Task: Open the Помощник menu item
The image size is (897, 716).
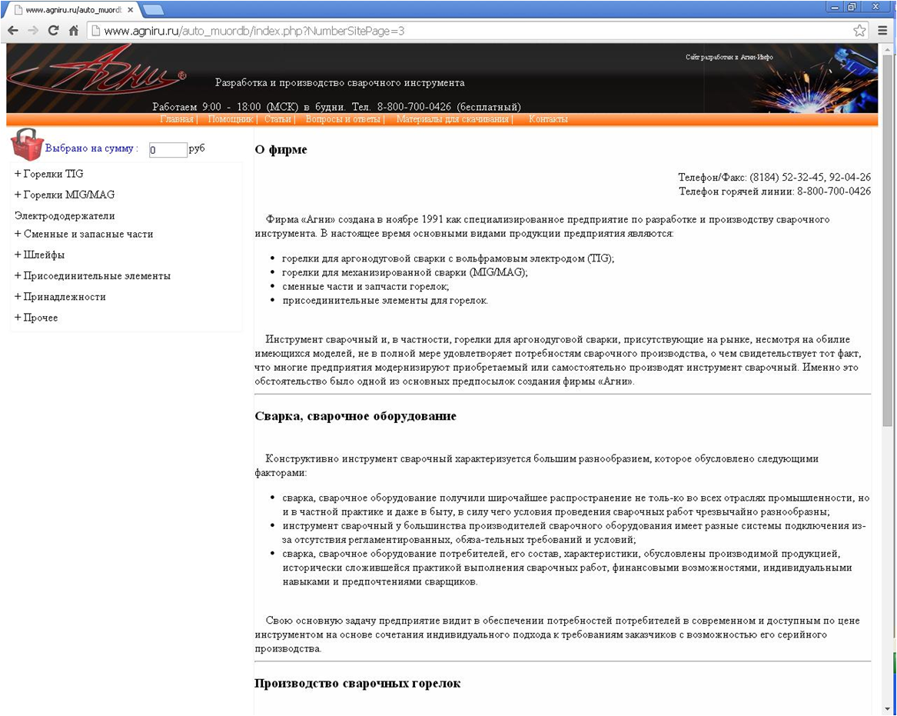Action: point(231,119)
